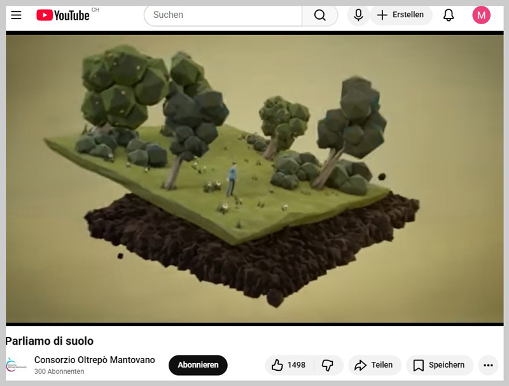Viewport: 509px width, 386px height.
Task: Open the Consorzio Oltrepò Mantovano channel logo
Action: 16,365
